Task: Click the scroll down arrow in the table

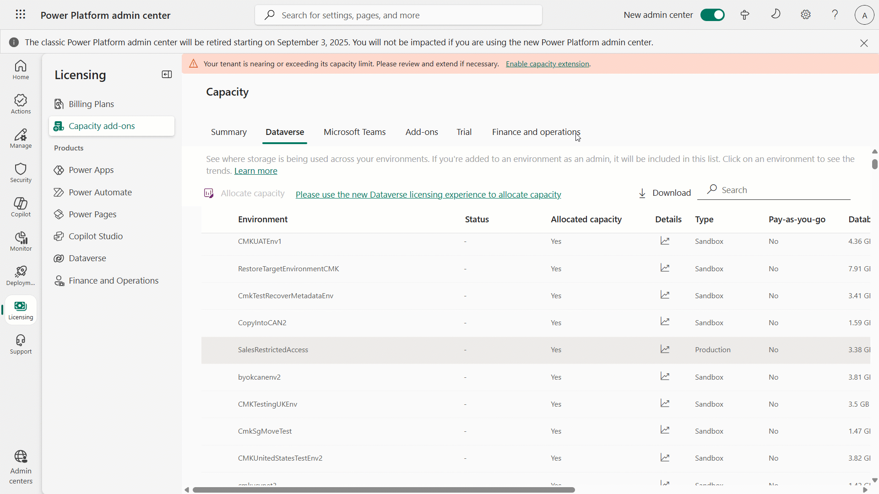Action: tap(874, 480)
